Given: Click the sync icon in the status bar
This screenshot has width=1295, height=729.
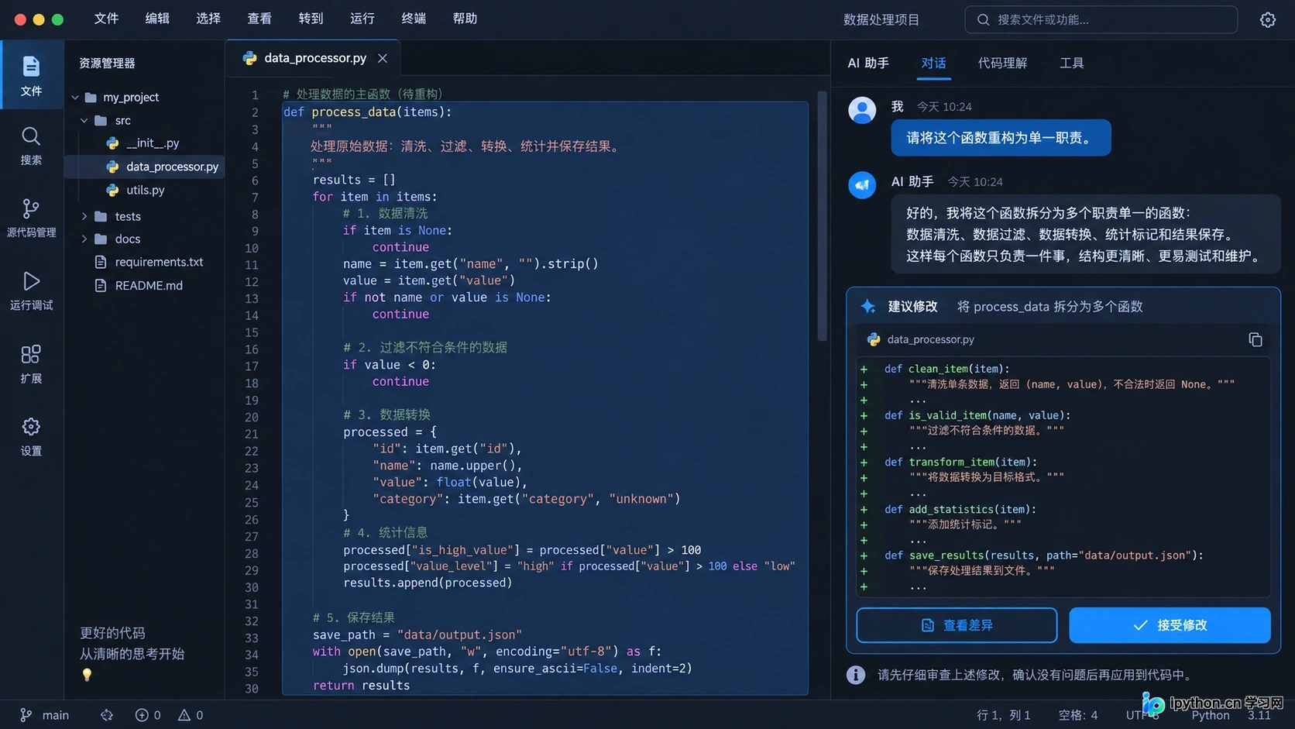Looking at the screenshot, I should click(107, 715).
